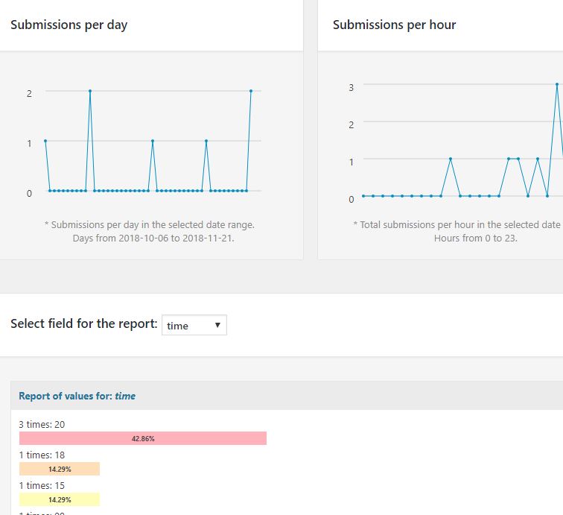The image size is (563, 515).
Task: Click the '1 times: 18' label
Action: coord(42,455)
